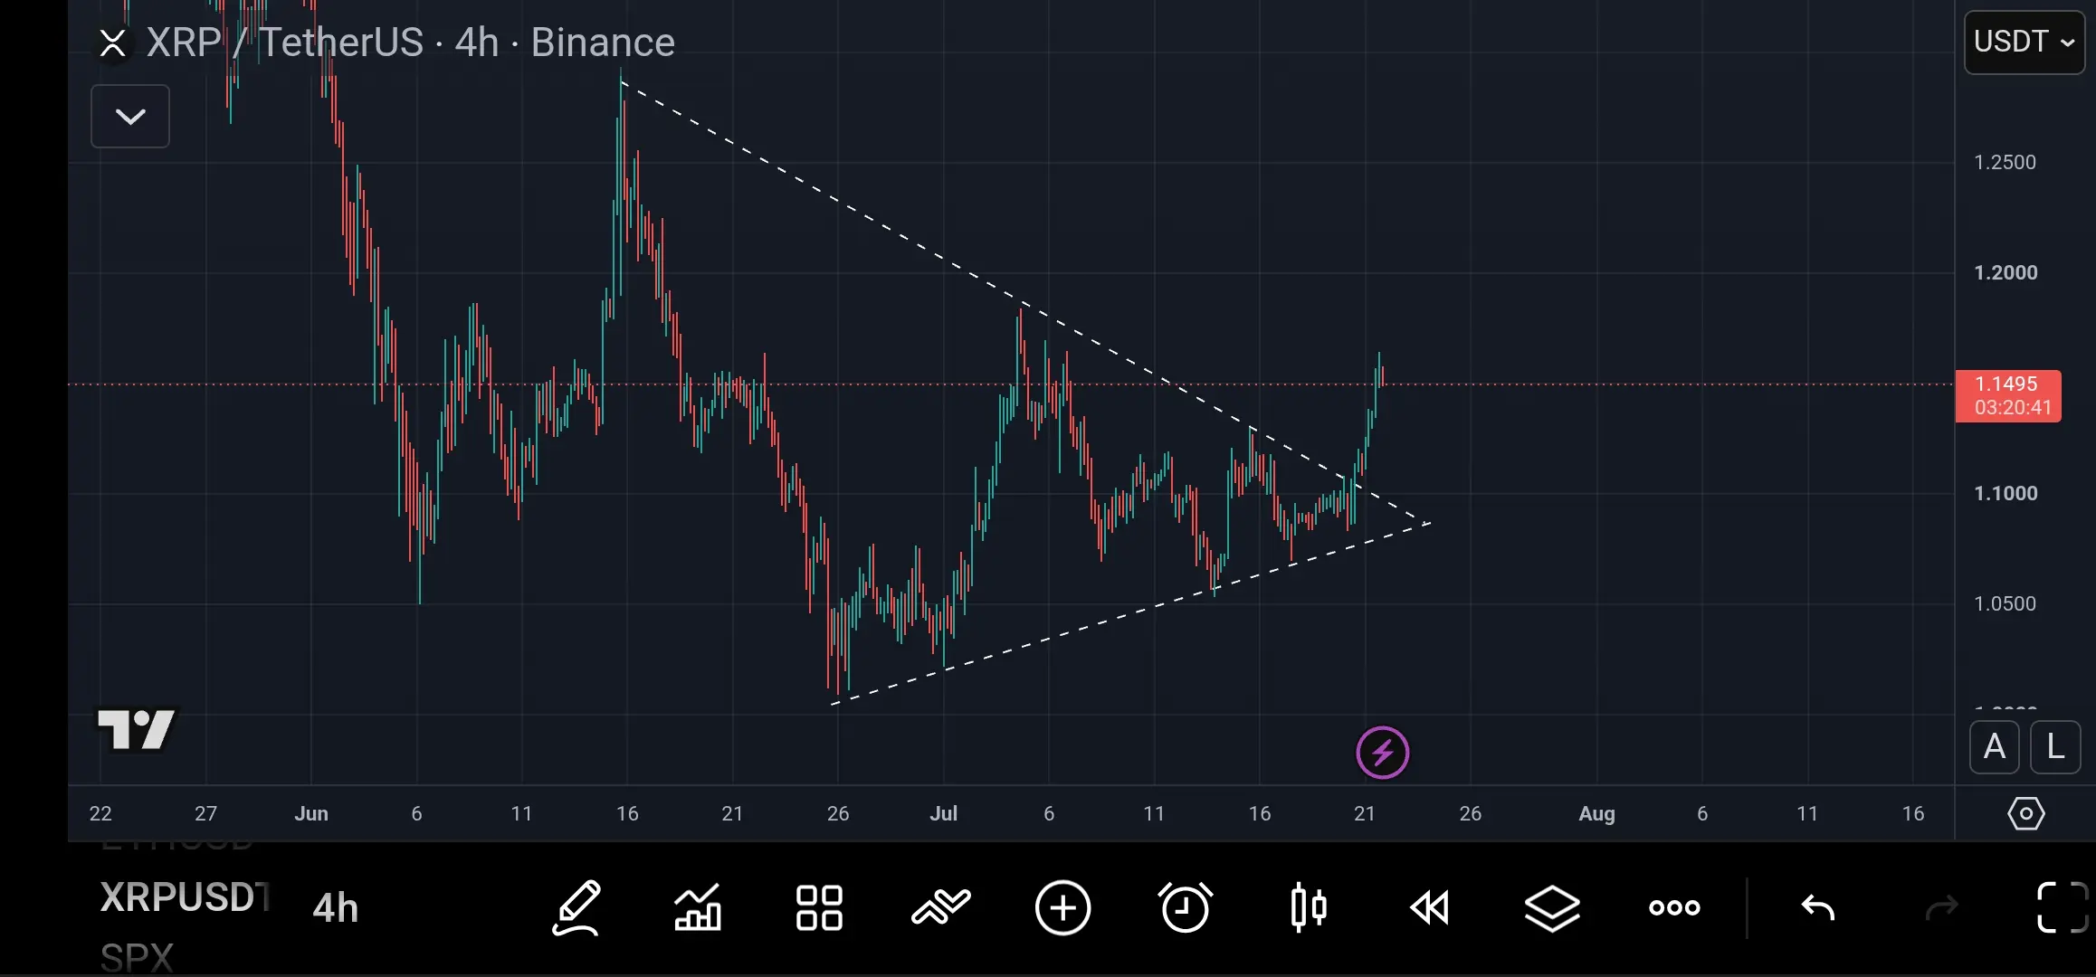Tap the purple lightning go-to-realtime button
The width and height of the screenshot is (2096, 977).
click(x=1383, y=753)
